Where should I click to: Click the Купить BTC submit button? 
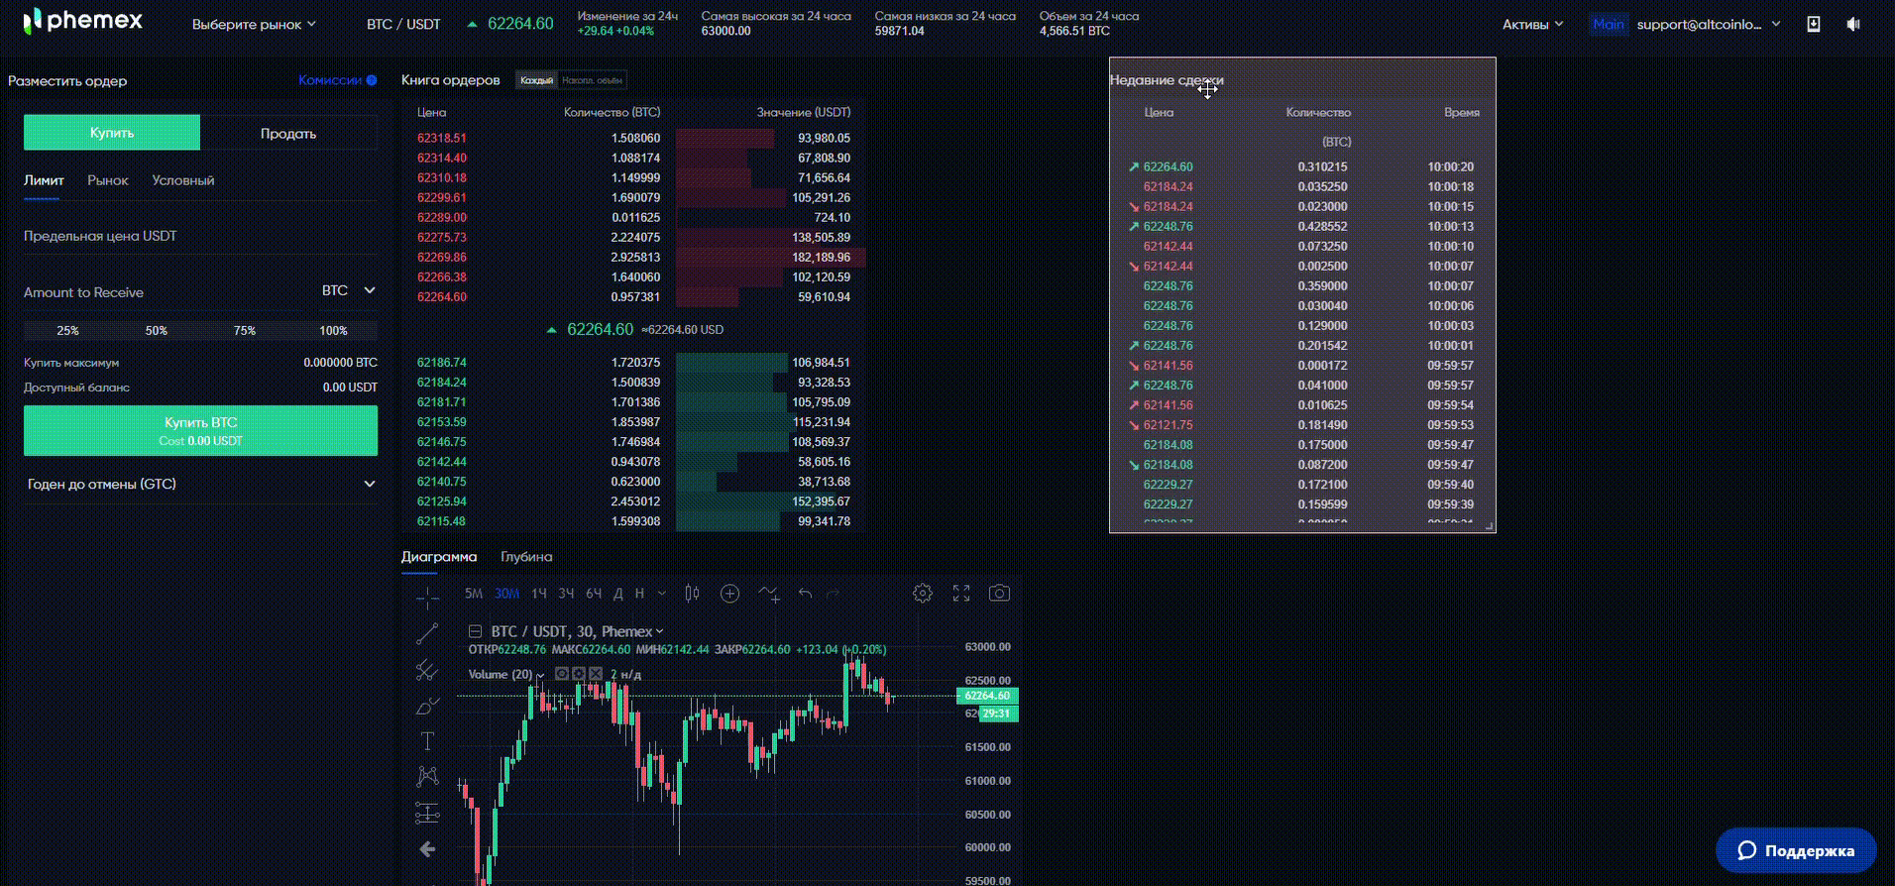(200, 430)
